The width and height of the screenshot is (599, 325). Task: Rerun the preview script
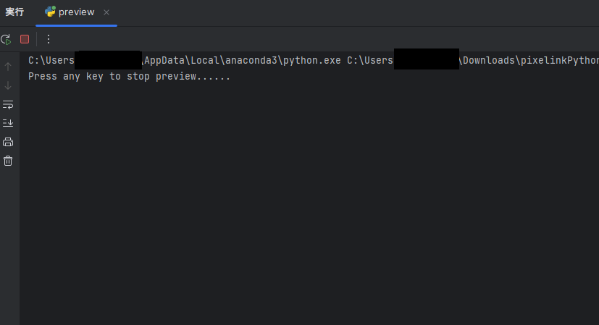coord(6,39)
